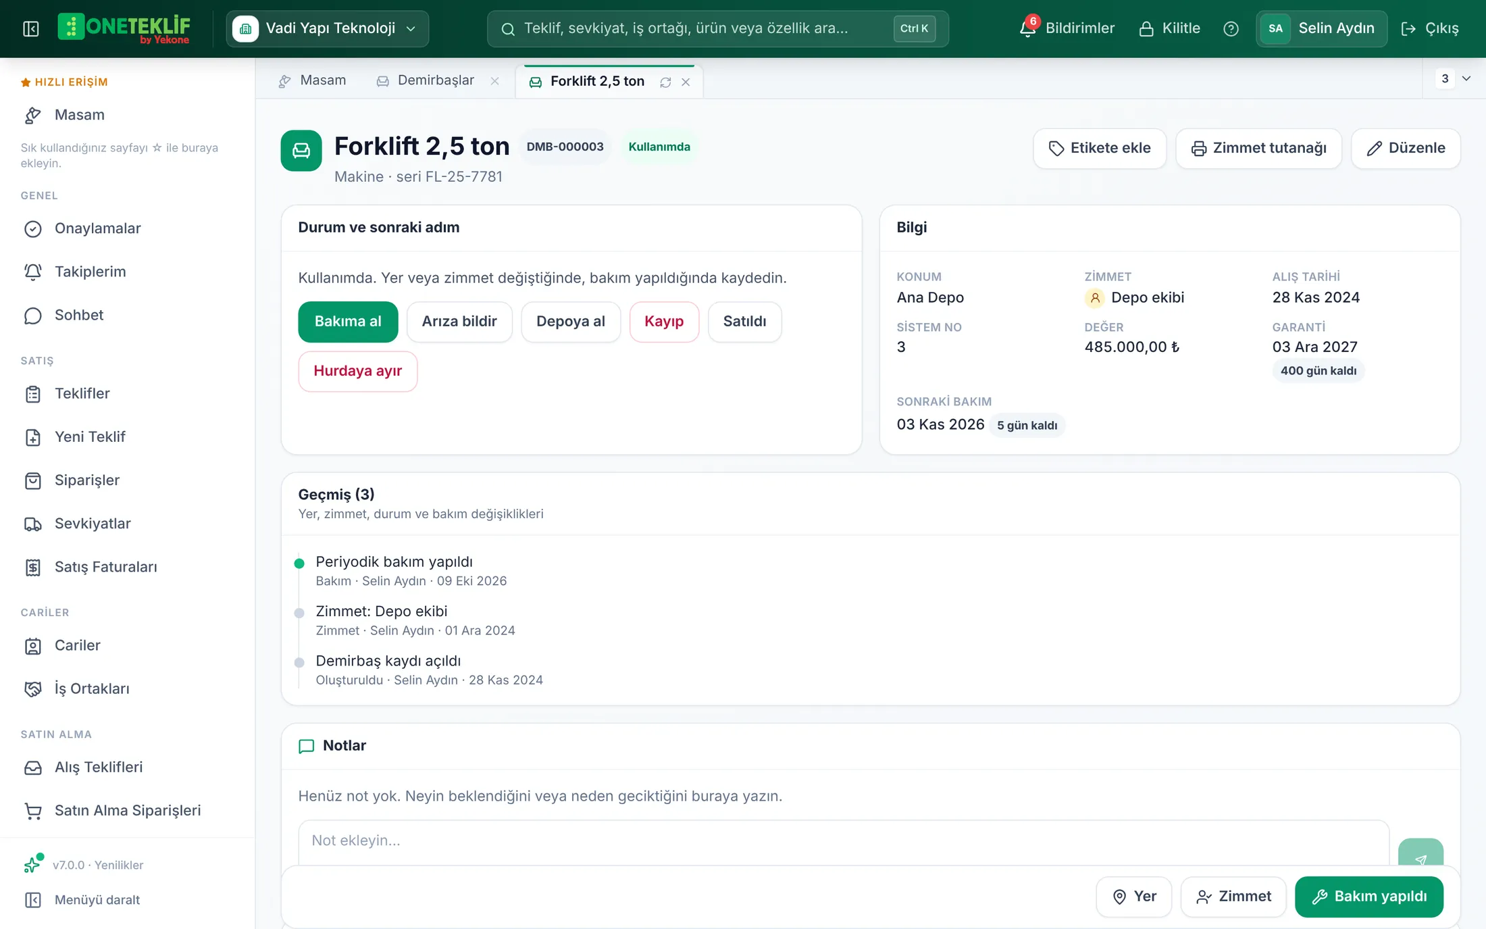Expand the Vadi Yapı Teknoloji company dropdown
The image size is (1486, 929).
[328, 28]
